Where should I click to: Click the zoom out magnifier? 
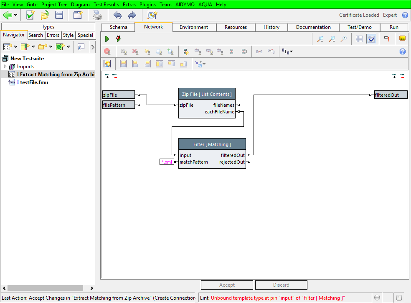tap(320, 39)
